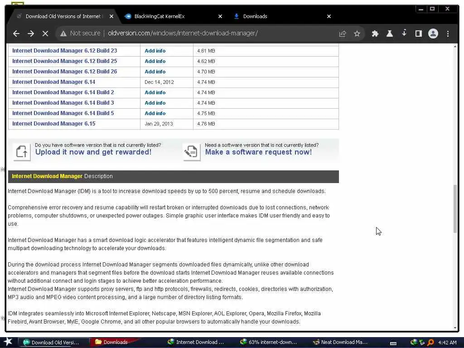Open Internet Download Manager 6.14 Build 2

[63, 92]
